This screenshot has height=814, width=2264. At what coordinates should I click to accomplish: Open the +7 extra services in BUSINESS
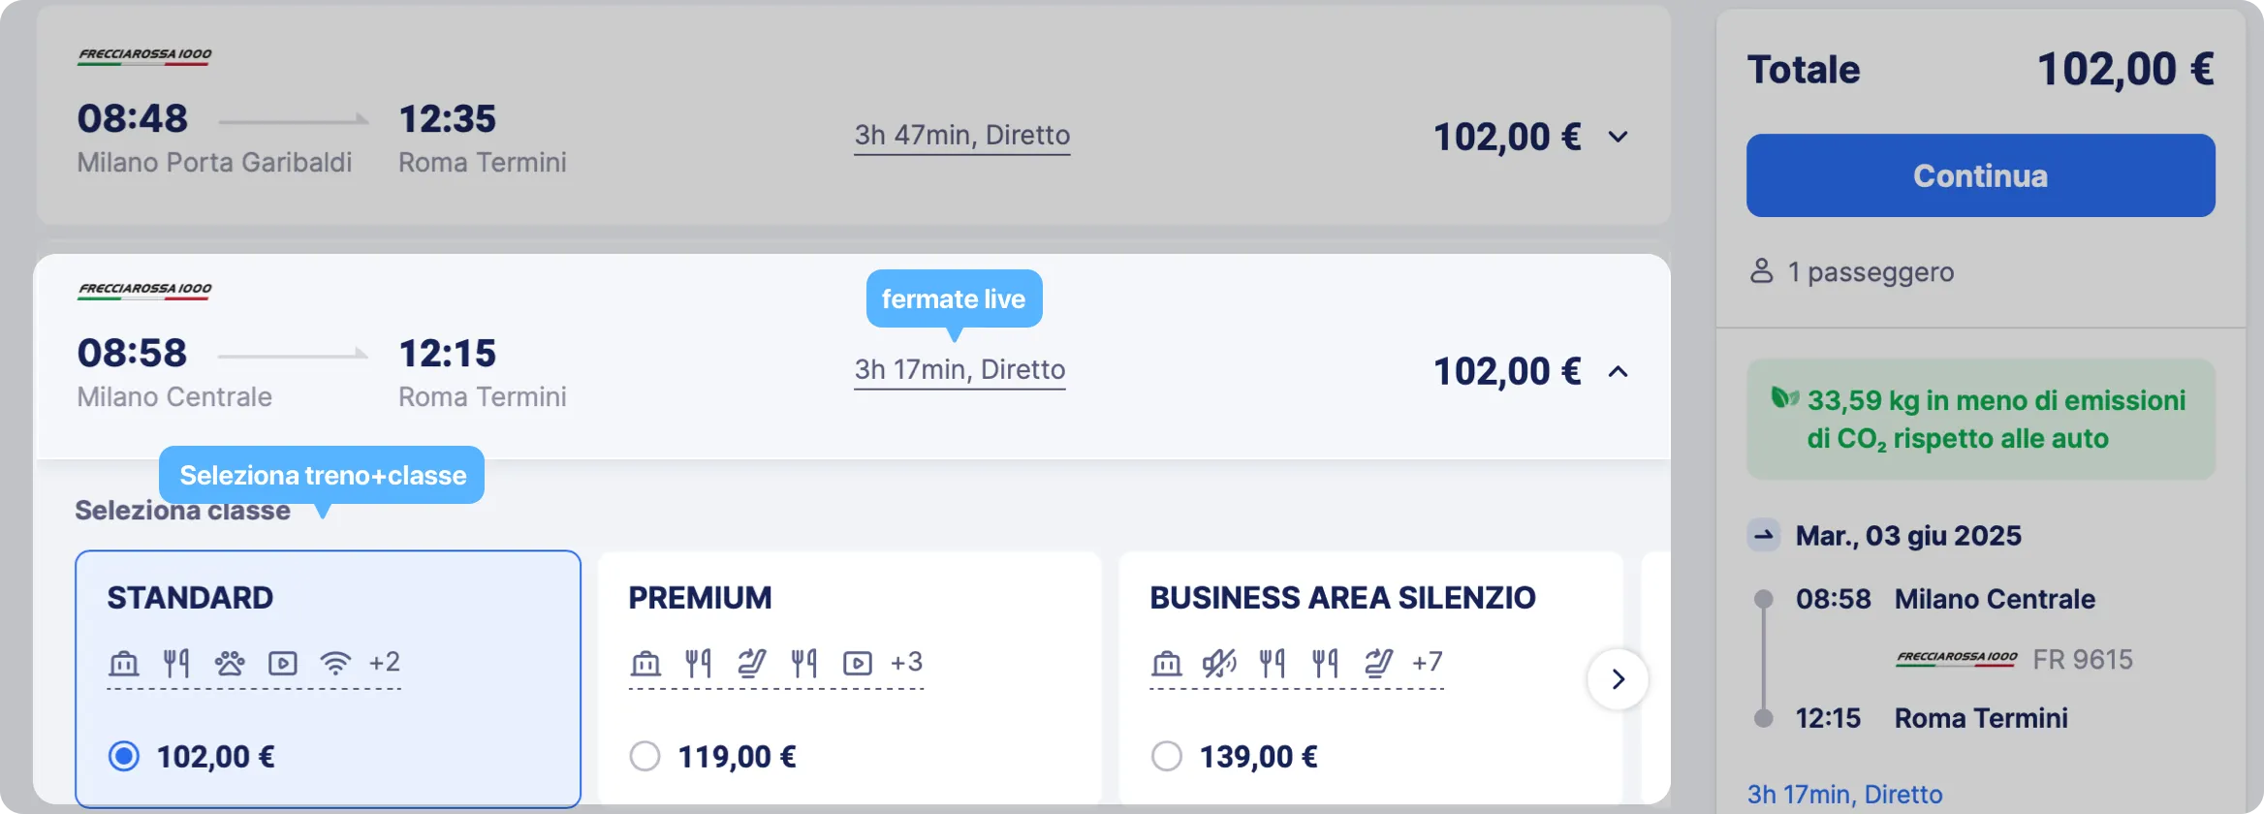click(1428, 663)
